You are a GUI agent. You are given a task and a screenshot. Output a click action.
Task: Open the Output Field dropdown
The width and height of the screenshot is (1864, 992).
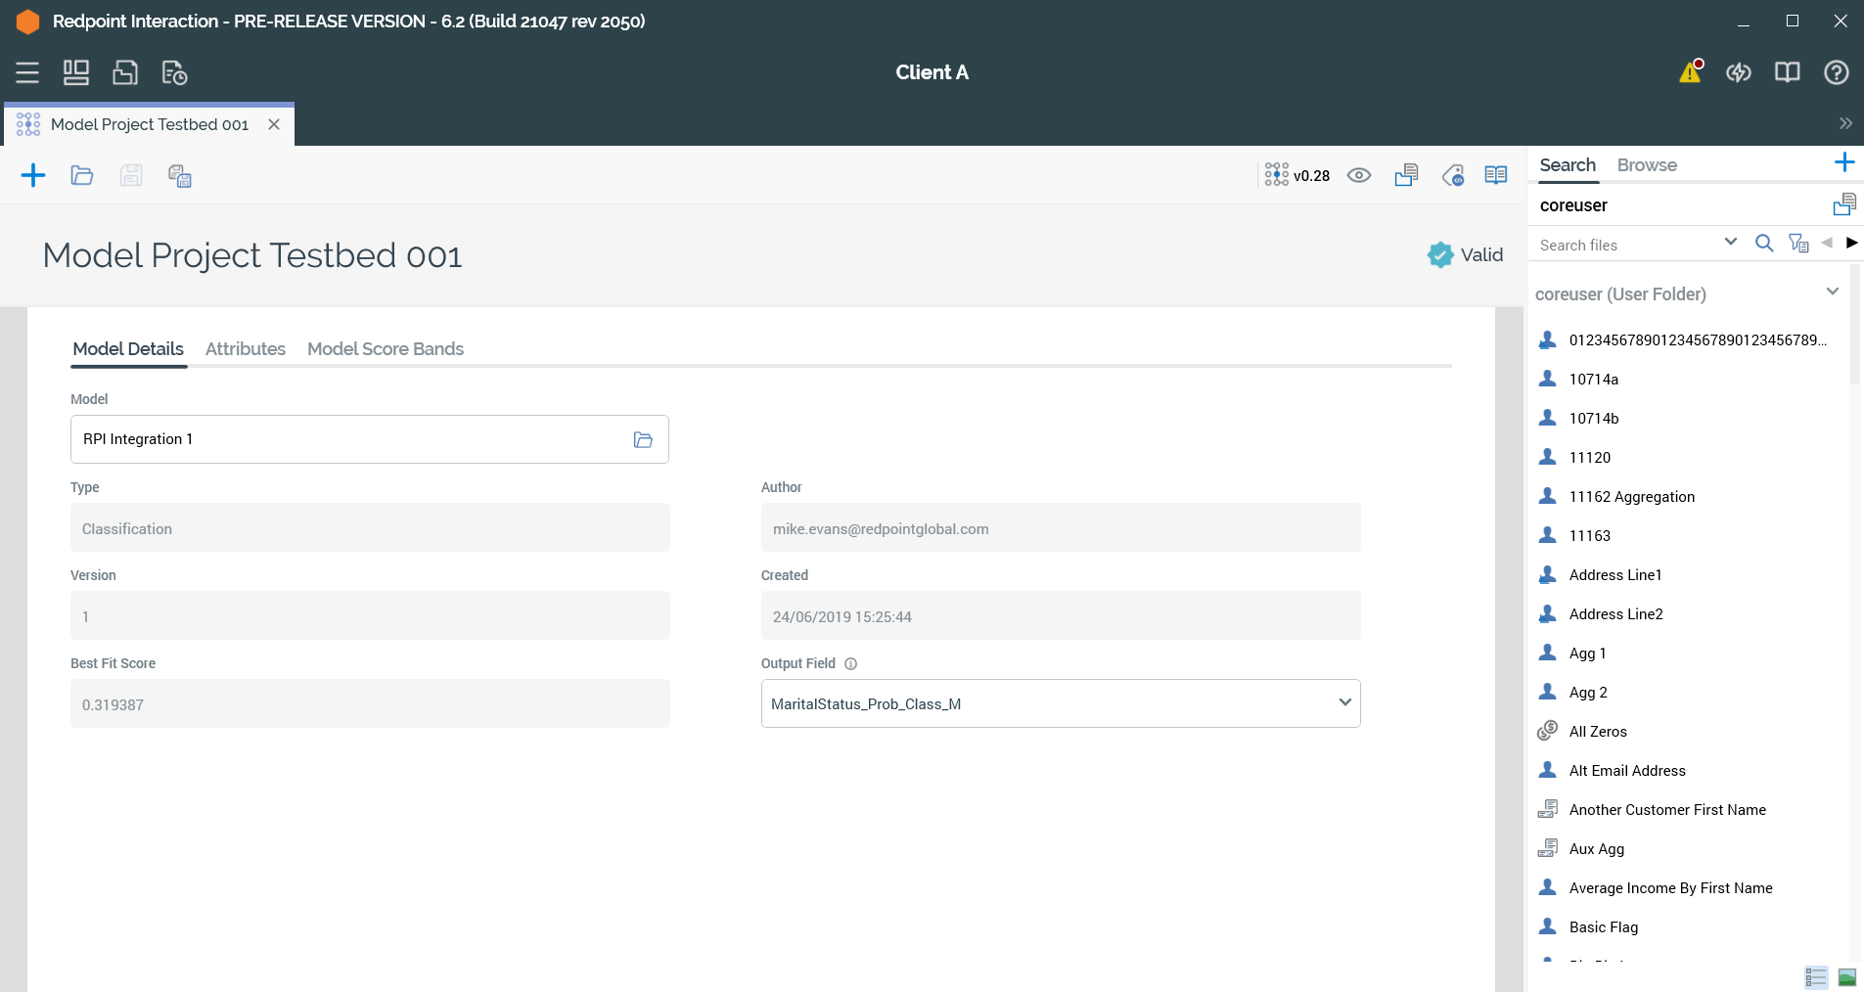(1344, 702)
